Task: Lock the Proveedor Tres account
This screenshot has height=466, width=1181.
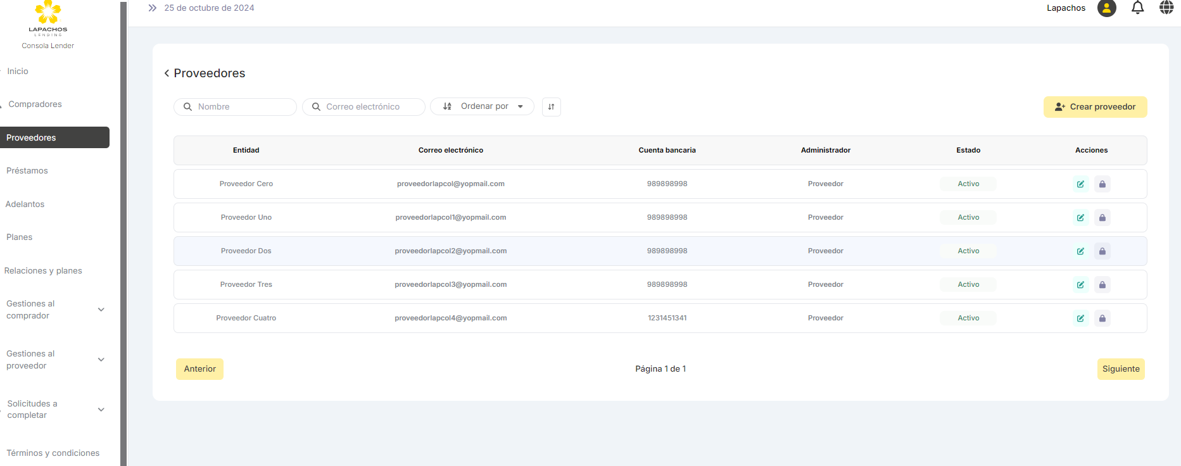Action: pos(1102,285)
